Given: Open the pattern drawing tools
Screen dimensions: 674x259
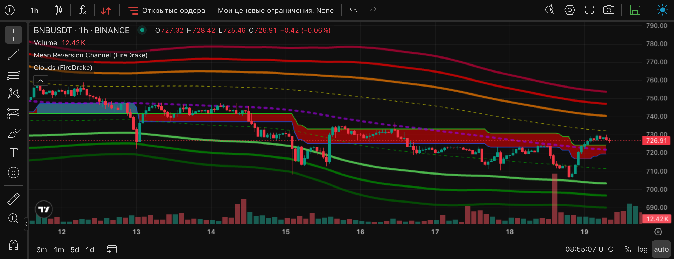Looking at the screenshot, I should pyautogui.click(x=13, y=93).
